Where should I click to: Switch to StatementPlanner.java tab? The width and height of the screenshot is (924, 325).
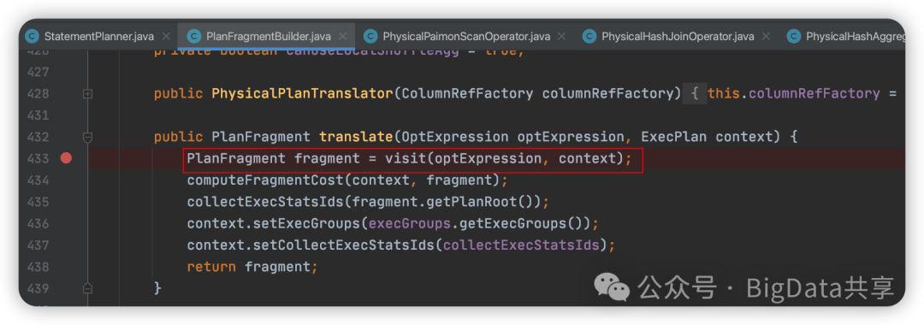pos(99,37)
